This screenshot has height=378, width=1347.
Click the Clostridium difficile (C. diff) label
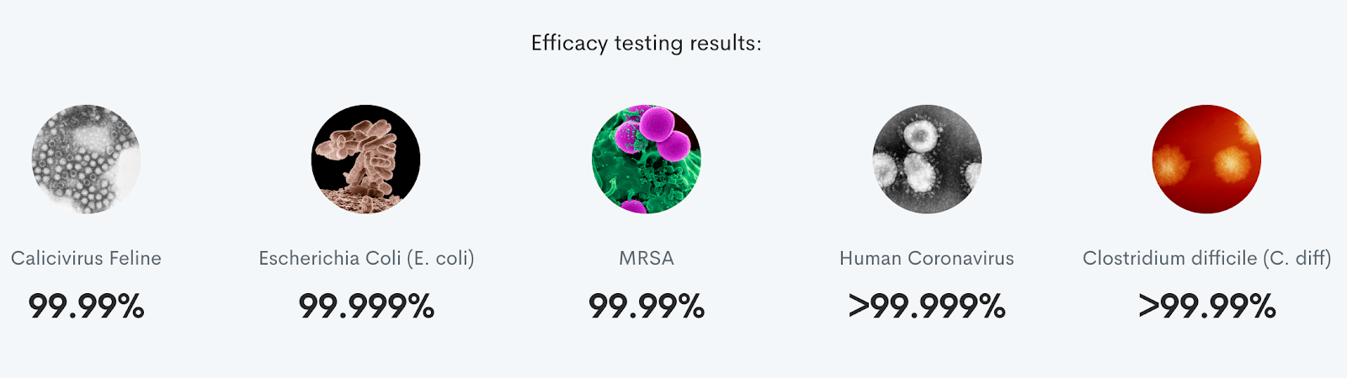coord(1206,259)
